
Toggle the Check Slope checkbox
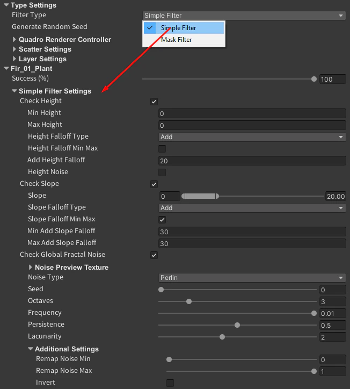click(x=154, y=184)
